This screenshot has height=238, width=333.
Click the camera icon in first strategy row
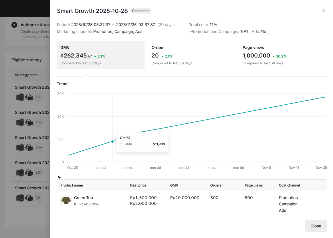click(x=21, y=97)
